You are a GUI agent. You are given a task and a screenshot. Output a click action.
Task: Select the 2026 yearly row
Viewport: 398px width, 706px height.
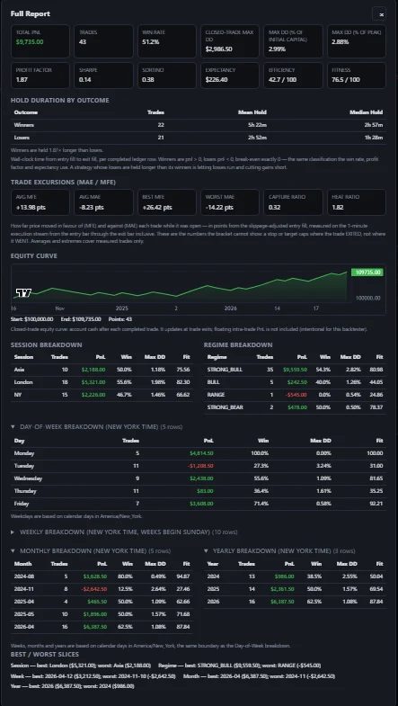point(295,602)
